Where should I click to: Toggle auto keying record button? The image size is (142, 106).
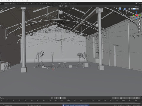[x=52, y=98]
